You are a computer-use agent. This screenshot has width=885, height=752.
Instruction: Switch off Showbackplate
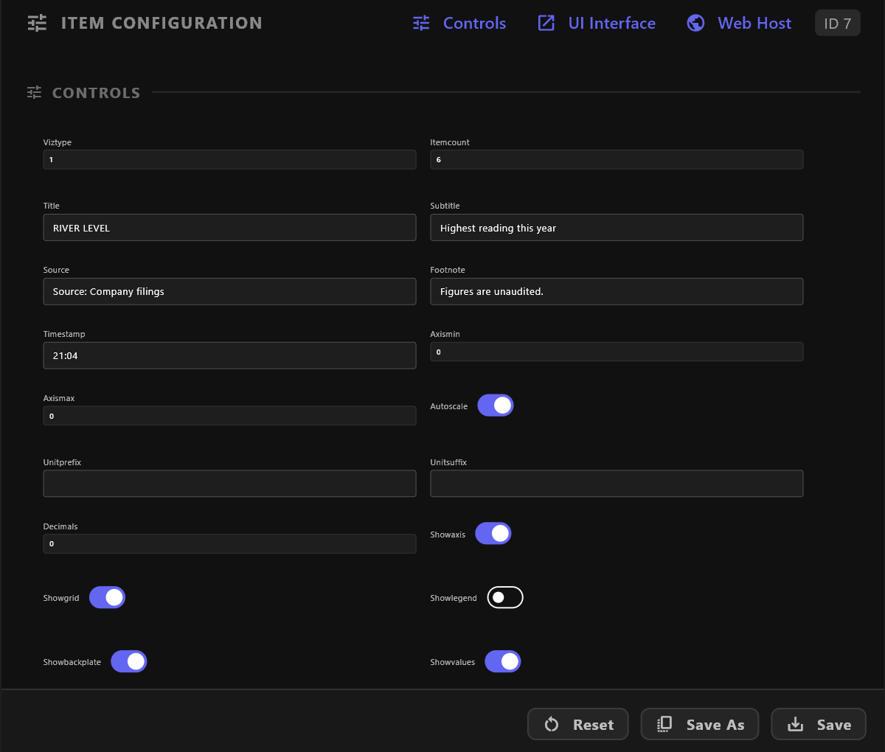(x=129, y=661)
